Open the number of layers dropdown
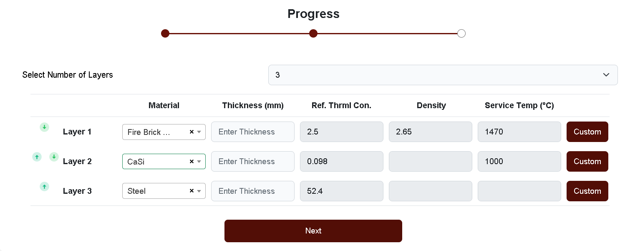Viewport: 625px width, 251px height. pos(443,75)
